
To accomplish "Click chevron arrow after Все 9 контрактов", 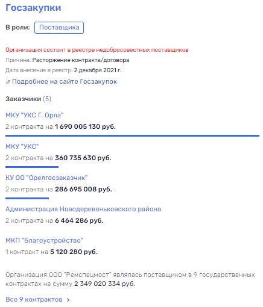I will 68,300.
